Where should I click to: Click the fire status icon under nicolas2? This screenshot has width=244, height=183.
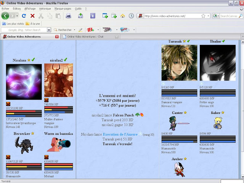click(x=47, y=100)
